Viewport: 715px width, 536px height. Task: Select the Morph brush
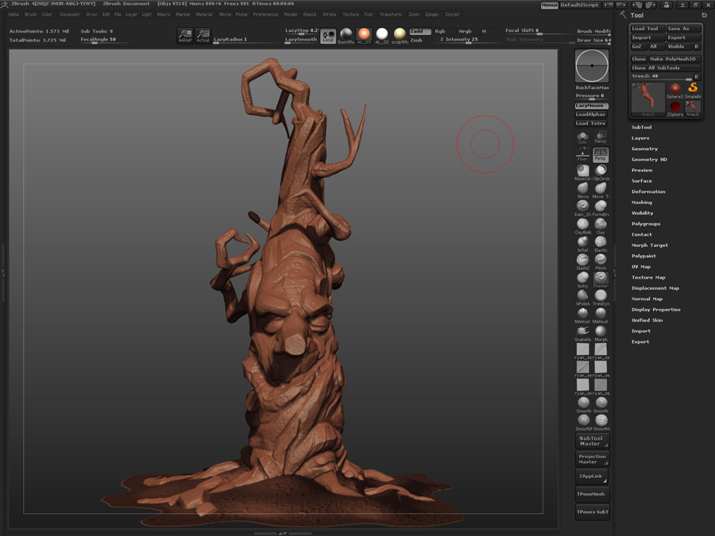coord(601,333)
